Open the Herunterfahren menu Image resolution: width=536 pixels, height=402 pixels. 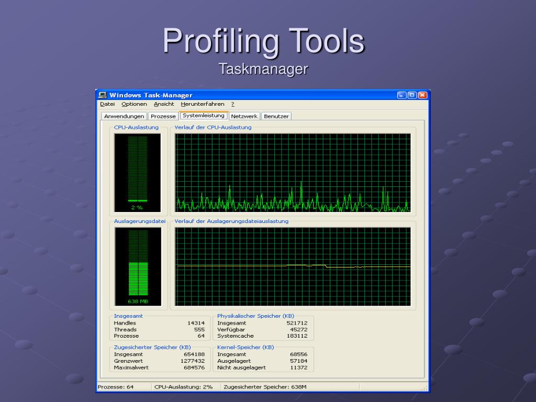tap(203, 104)
